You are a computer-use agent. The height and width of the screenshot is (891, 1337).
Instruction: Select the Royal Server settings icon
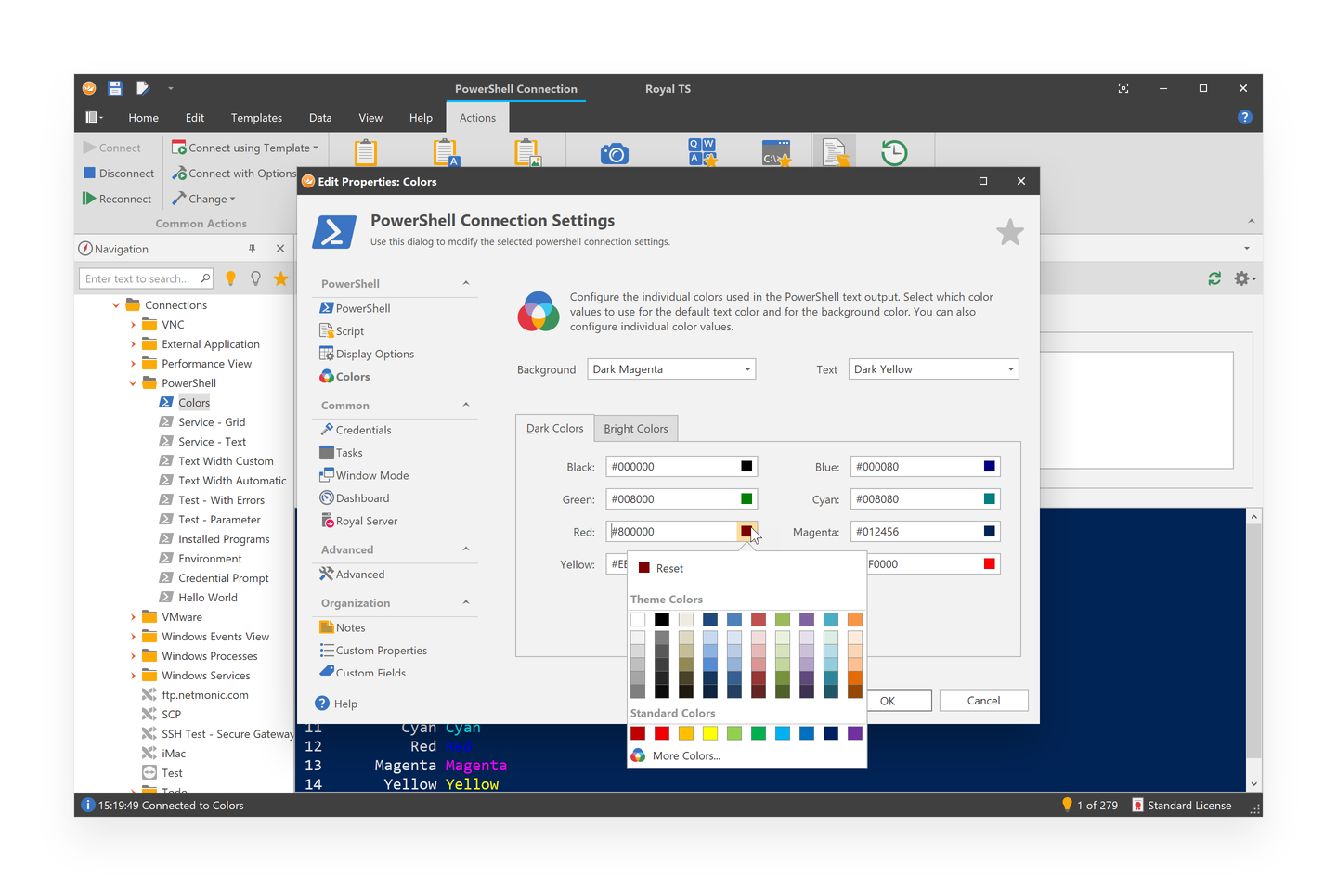[x=328, y=521]
